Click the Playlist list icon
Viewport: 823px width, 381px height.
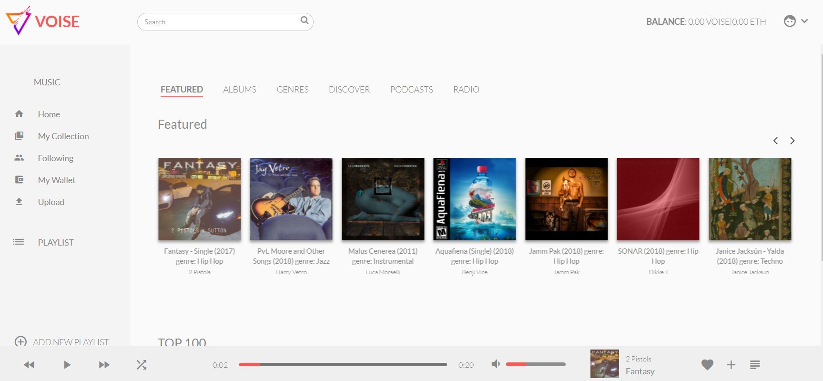(x=18, y=242)
